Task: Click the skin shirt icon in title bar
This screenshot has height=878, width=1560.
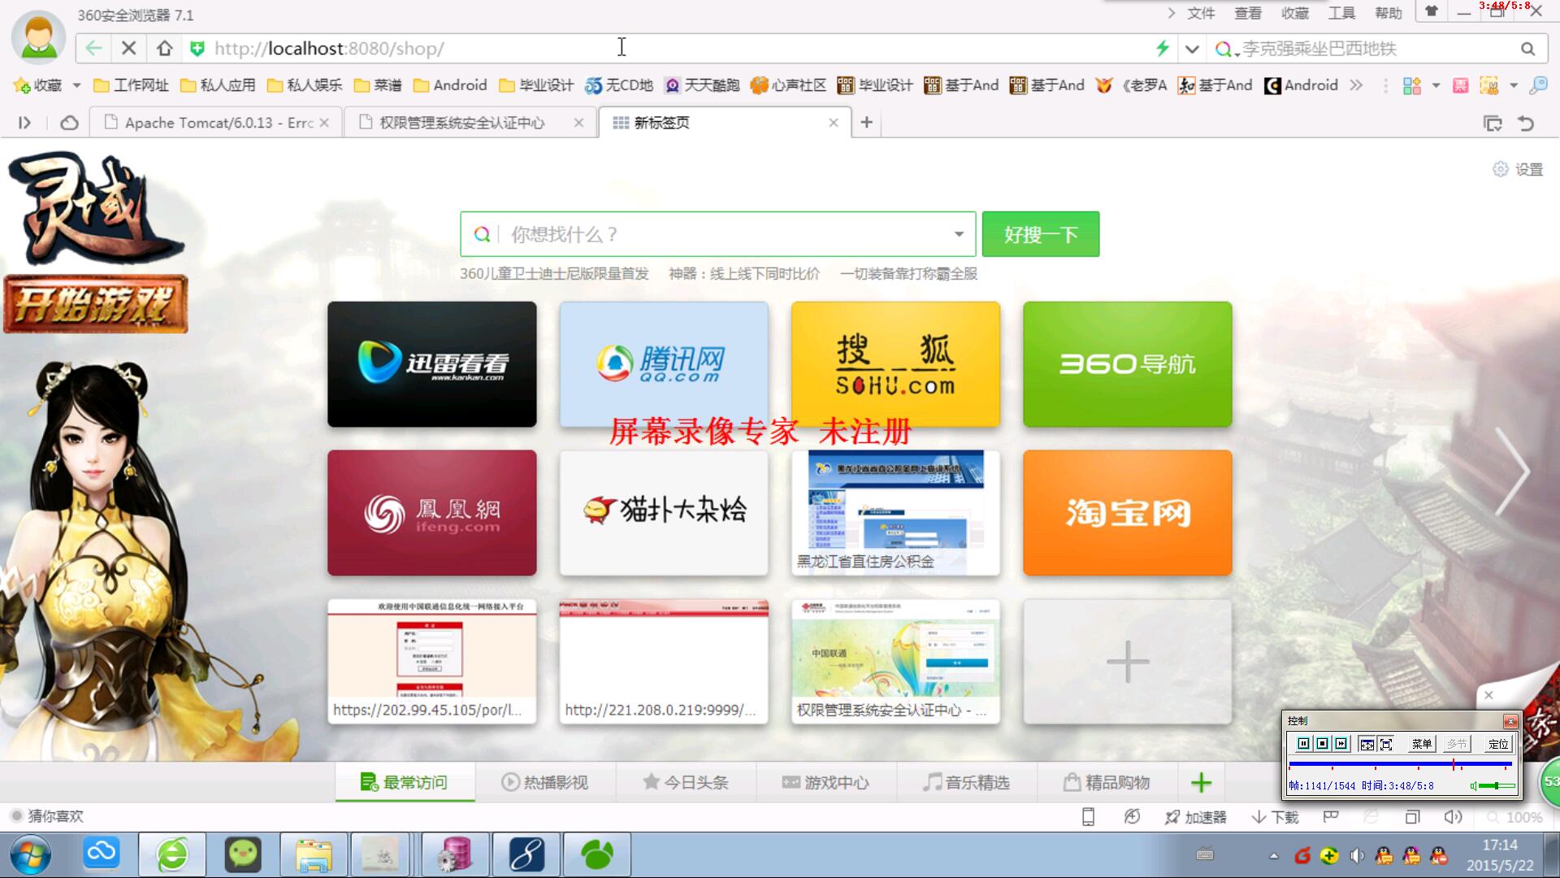Action: (x=1432, y=11)
